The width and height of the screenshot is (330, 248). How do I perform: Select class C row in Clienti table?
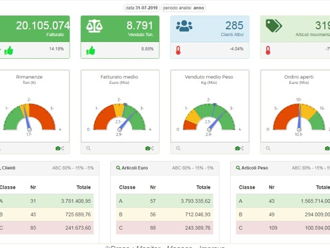(x=46, y=228)
